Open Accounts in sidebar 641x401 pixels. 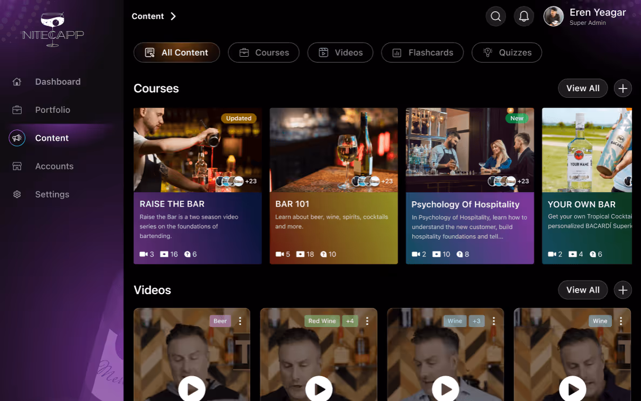tap(54, 166)
